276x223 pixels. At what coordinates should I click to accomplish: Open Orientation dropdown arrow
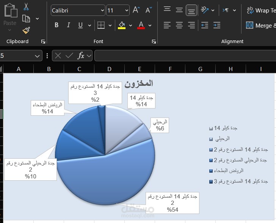coord(213,10)
